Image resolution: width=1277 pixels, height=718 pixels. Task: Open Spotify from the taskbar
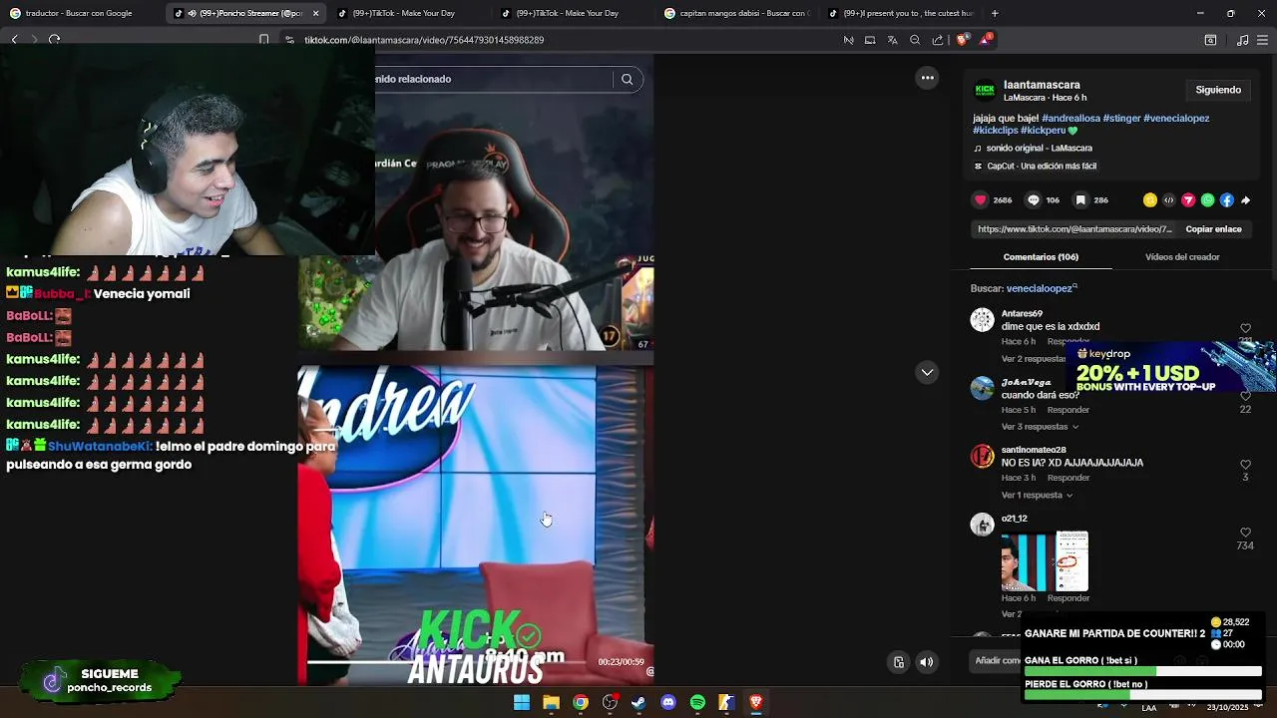pyautogui.click(x=697, y=703)
